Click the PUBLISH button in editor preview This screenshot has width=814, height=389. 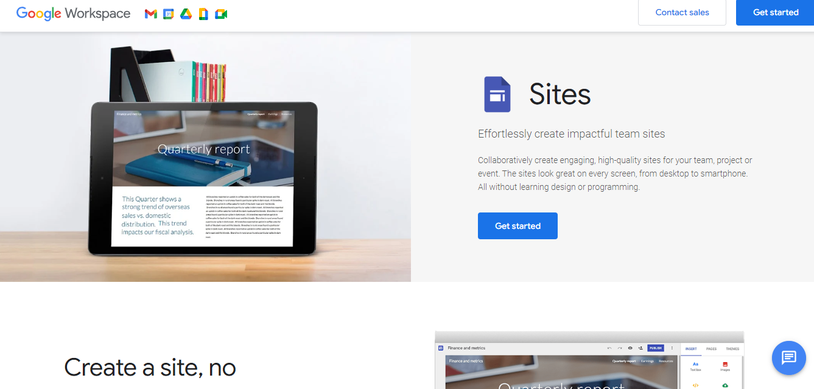656,348
